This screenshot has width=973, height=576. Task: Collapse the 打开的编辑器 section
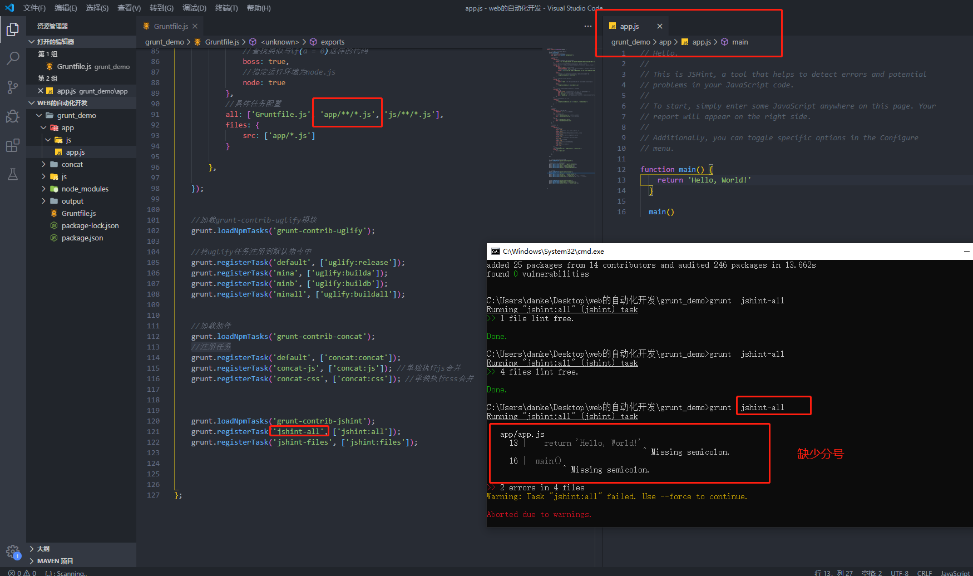click(x=32, y=42)
